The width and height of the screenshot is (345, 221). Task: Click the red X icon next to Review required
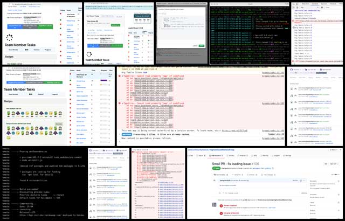(221, 206)
